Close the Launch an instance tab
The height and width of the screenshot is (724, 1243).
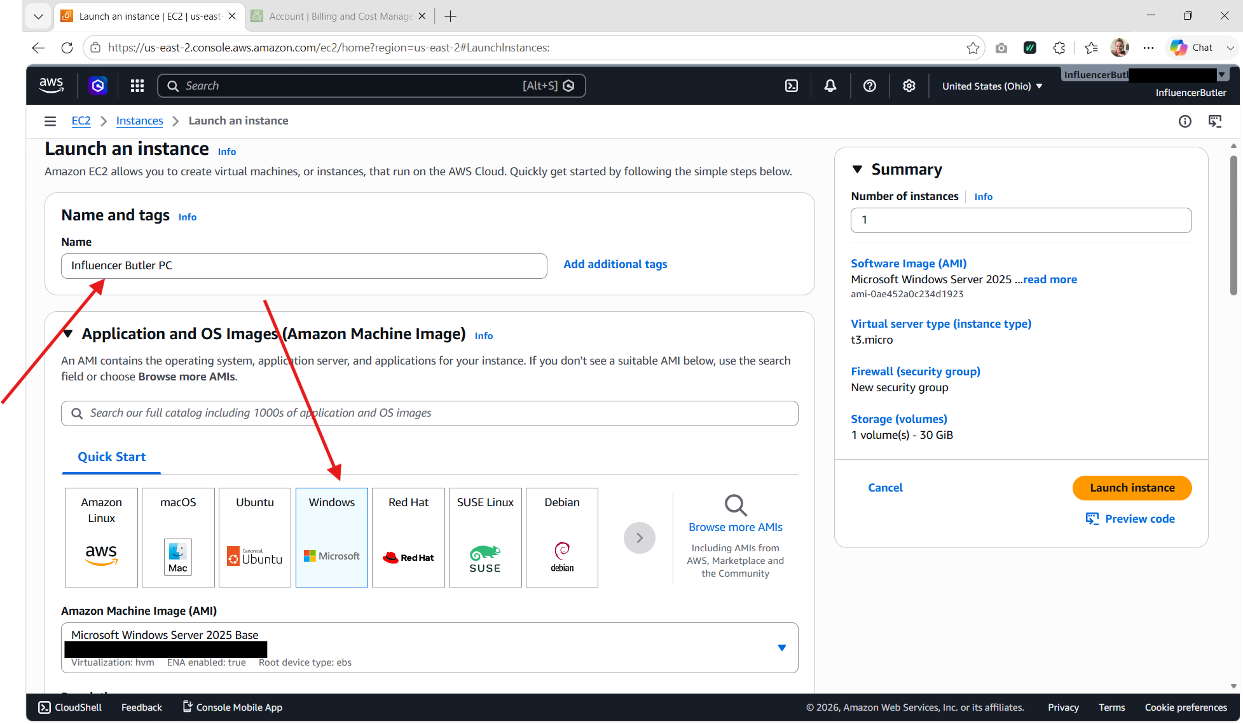232,16
